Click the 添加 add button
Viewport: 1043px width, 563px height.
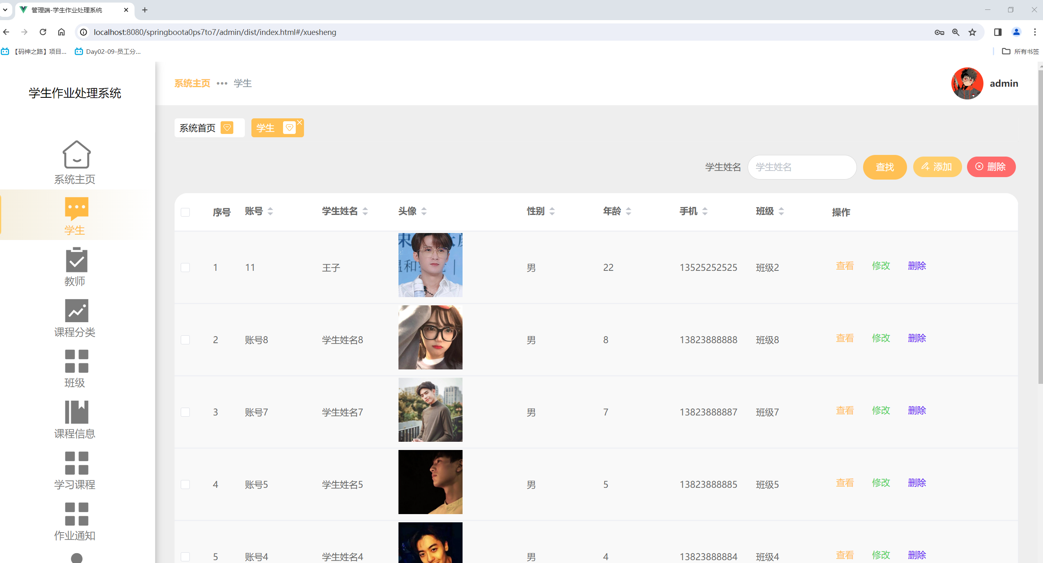(937, 167)
